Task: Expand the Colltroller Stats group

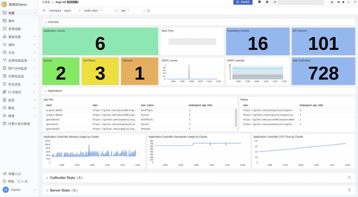Action: click(x=47, y=178)
